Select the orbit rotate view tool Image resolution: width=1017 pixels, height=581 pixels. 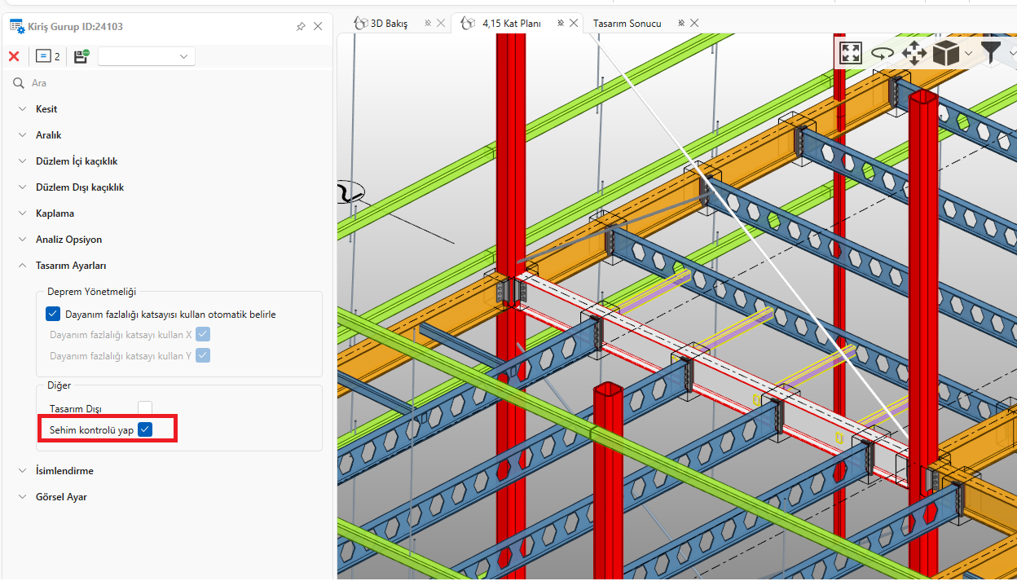click(882, 54)
